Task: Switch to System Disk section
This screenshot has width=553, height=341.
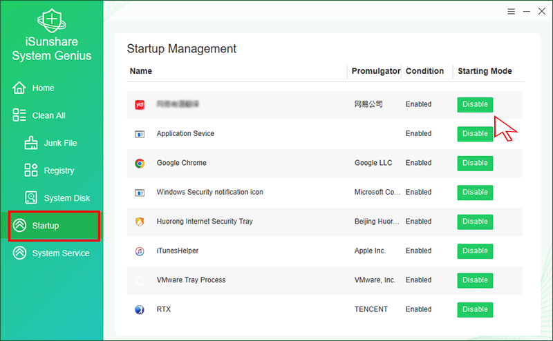Action: [66, 198]
